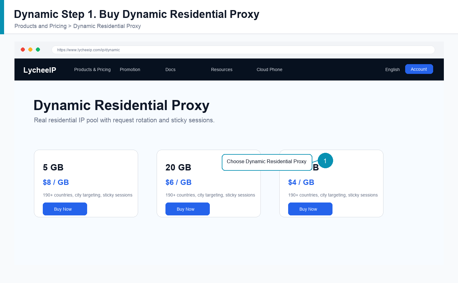Screen dimensions: 458x283
Task: Click the 5 GB card's feature description
Action: 88,195
